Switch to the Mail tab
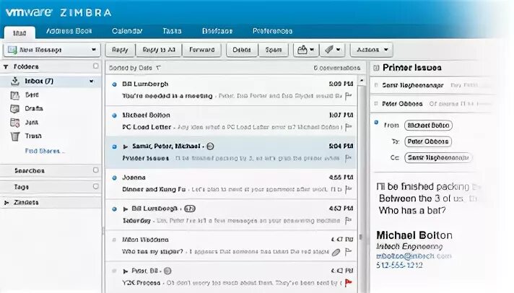The image size is (514, 293). pyautogui.click(x=19, y=32)
